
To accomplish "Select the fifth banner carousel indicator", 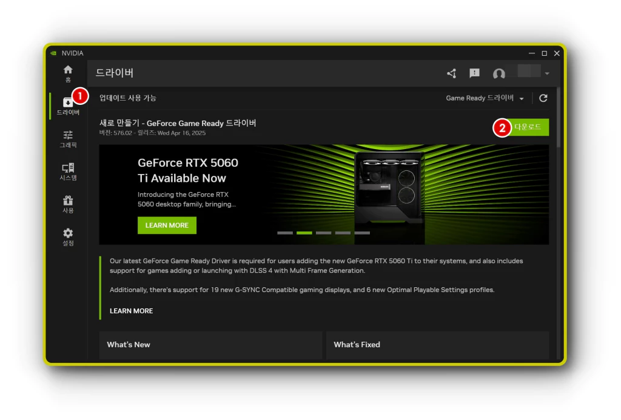I will point(362,233).
